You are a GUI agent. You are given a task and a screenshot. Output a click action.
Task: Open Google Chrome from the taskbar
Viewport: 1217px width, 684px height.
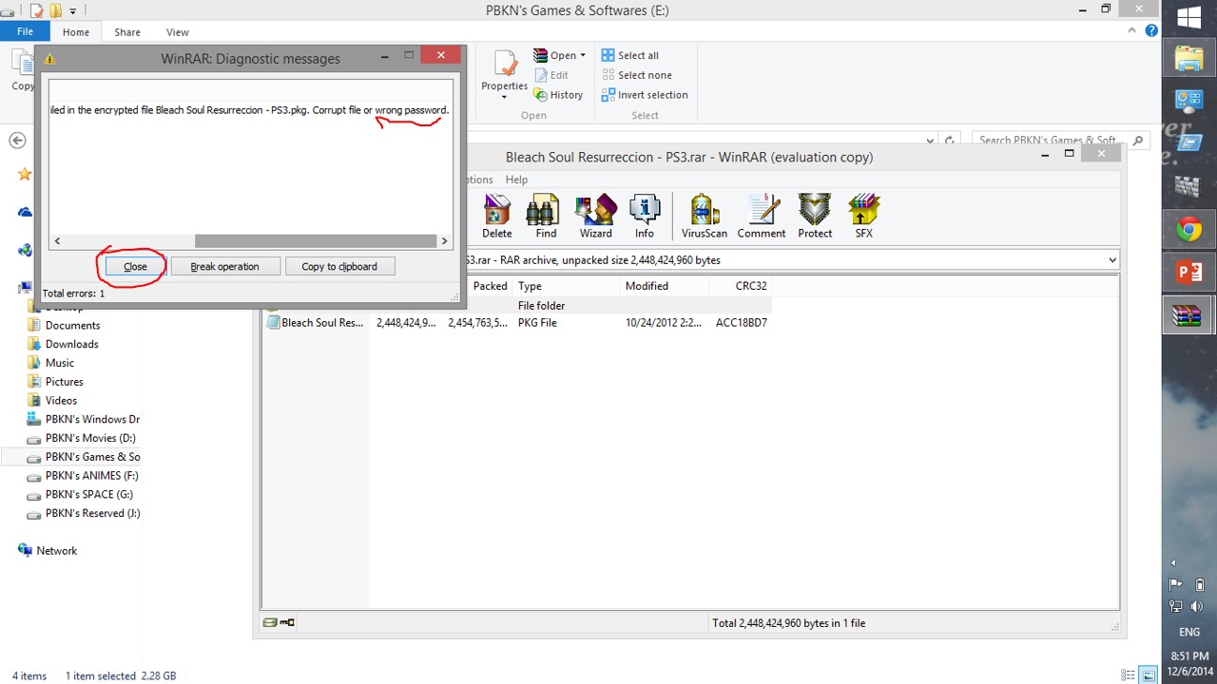[x=1188, y=229]
